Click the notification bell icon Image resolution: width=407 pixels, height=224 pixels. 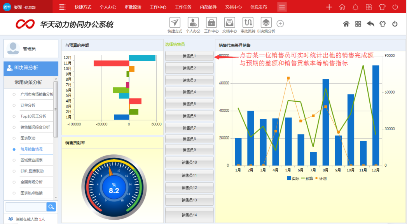pyautogui.click(x=355, y=7)
